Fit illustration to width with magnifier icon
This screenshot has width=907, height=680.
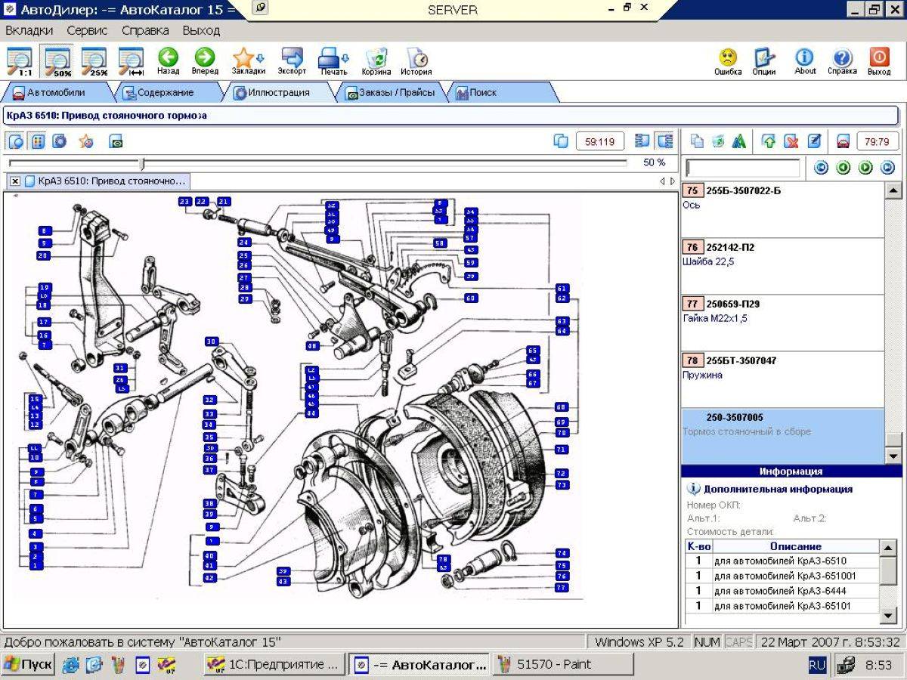[x=132, y=61]
